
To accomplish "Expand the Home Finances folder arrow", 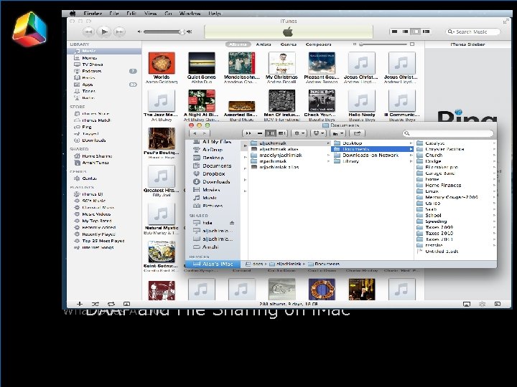I will pyautogui.click(x=494, y=186).
